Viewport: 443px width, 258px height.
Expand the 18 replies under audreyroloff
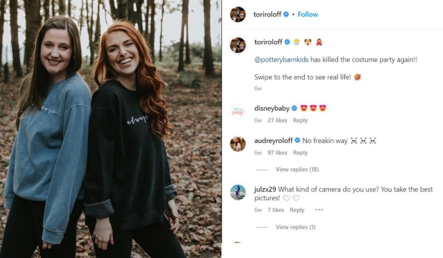click(297, 169)
